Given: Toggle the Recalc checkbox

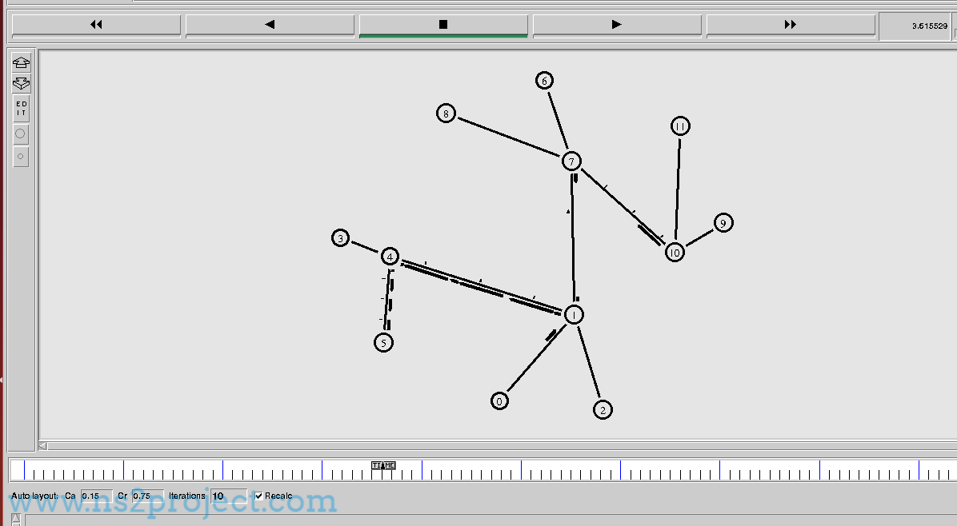Looking at the screenshot, I should coord(258,496).
